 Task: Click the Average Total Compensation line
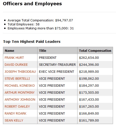coord(40,20)
